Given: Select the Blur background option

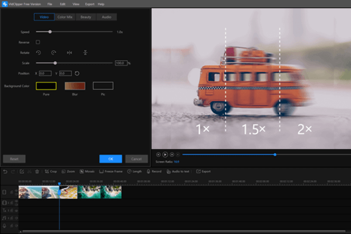Looking at the screenshot, I should (x=75, y=86).
